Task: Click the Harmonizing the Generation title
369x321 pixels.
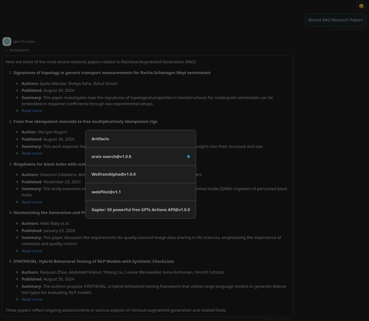Action: pyautogui.click(x=50, y=213)
